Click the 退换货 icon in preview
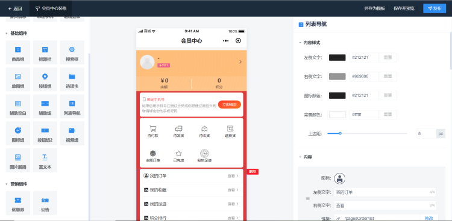This screenshot has width=452, height=221. click(230, 129)
